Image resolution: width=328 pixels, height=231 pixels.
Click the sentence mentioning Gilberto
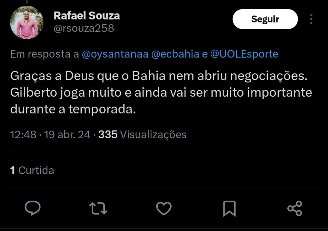click(161, 93)
